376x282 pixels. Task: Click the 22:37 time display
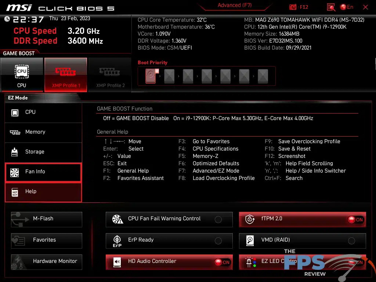click(x=28, y=19)
